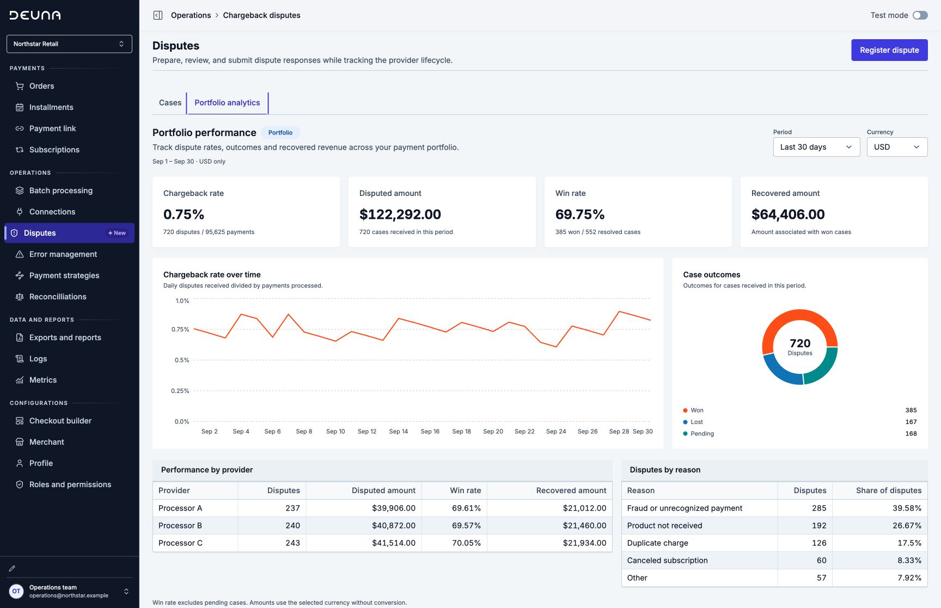This screenshot has height=608, width=941.
Task: Click the Register dispute button
Action: (889, 50)
